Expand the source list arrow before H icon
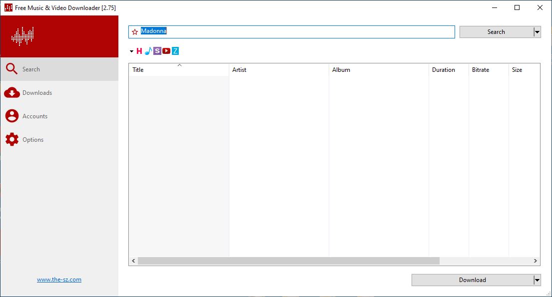This screenshot has width=552, height=297. (131, 51)
